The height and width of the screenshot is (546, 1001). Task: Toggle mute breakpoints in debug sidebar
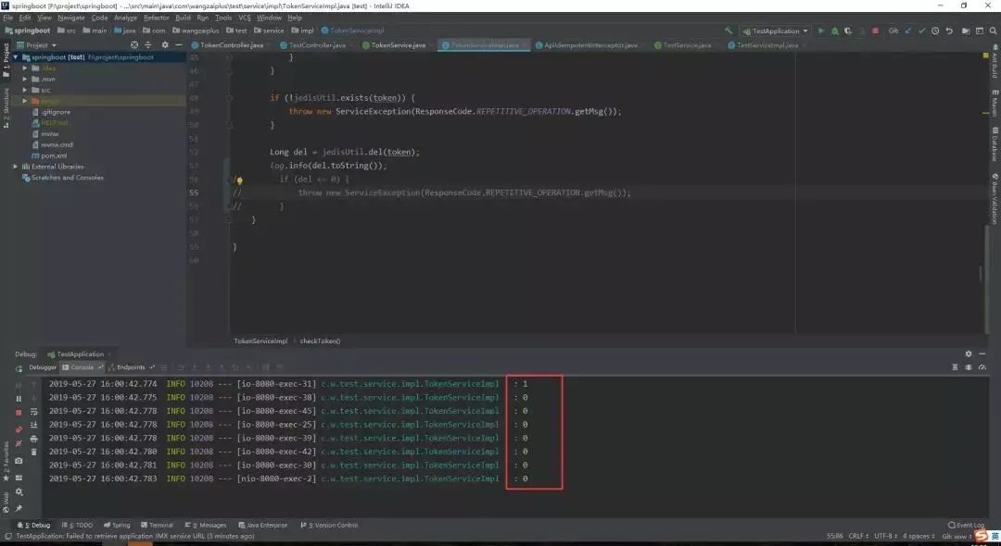pos(19,443)
